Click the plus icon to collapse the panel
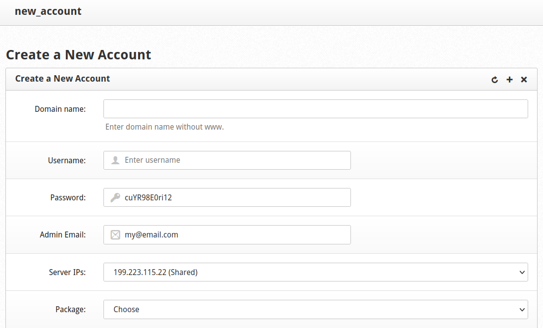Image resolution: width=543 pixels, height=328 pixels. (x=509, y=79)
